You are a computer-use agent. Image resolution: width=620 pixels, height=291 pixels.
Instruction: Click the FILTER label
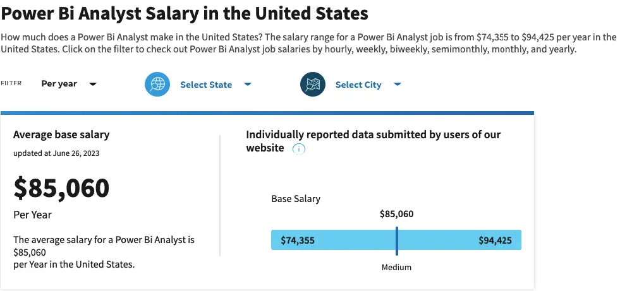[x=11, y=83]
